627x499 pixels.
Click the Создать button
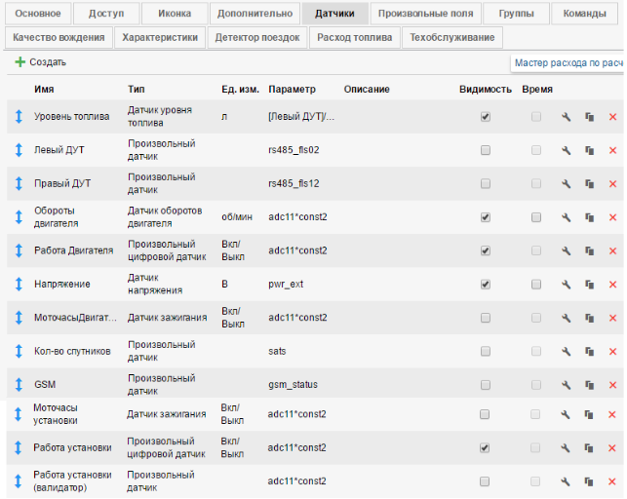click(x=40, y=61)
